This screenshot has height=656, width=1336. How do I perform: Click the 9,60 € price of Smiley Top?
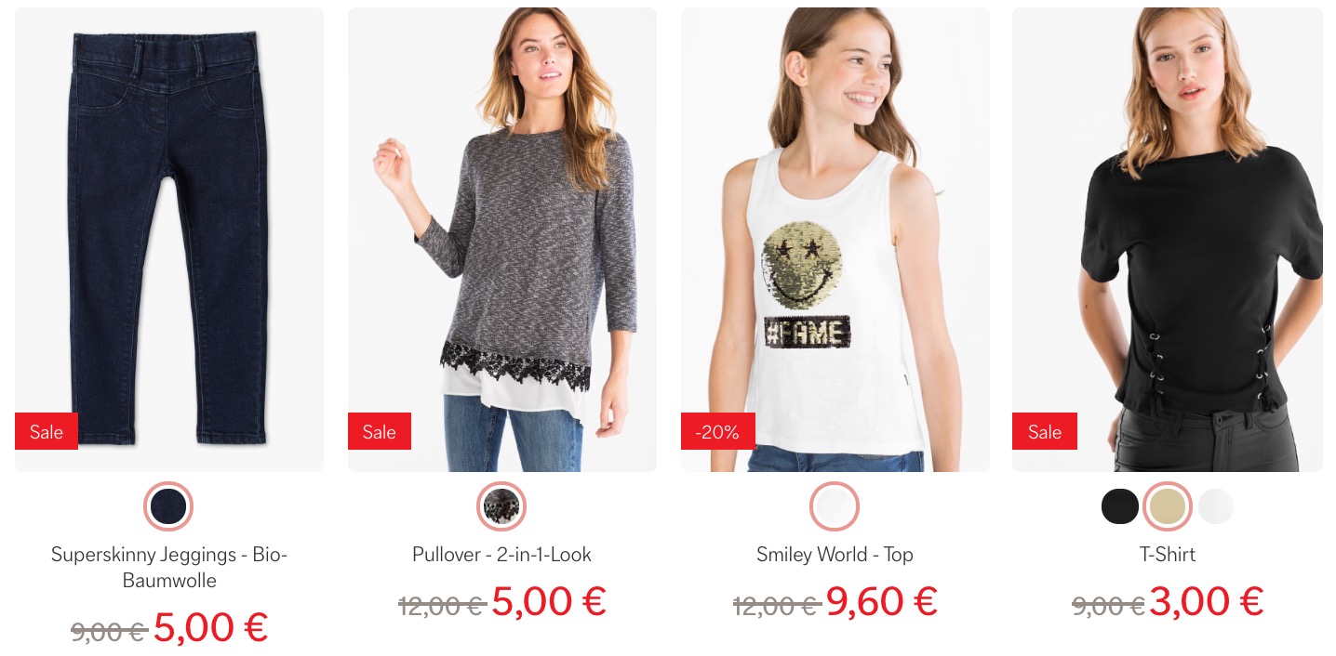point(881,601)
